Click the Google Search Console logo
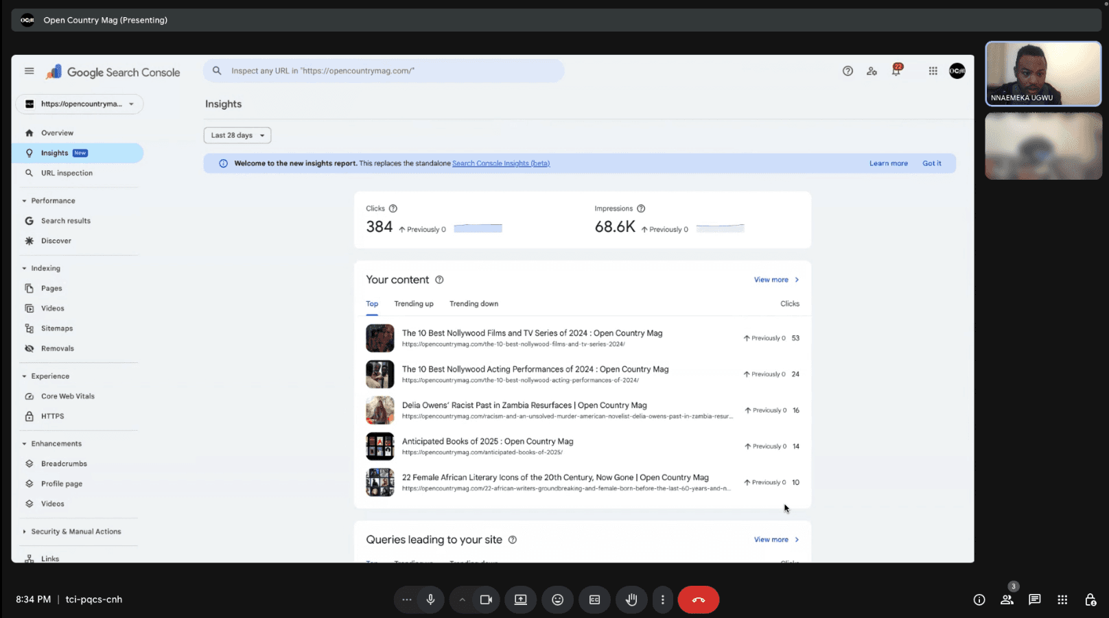Screen dimensions: 1109x618 point(113,72)
